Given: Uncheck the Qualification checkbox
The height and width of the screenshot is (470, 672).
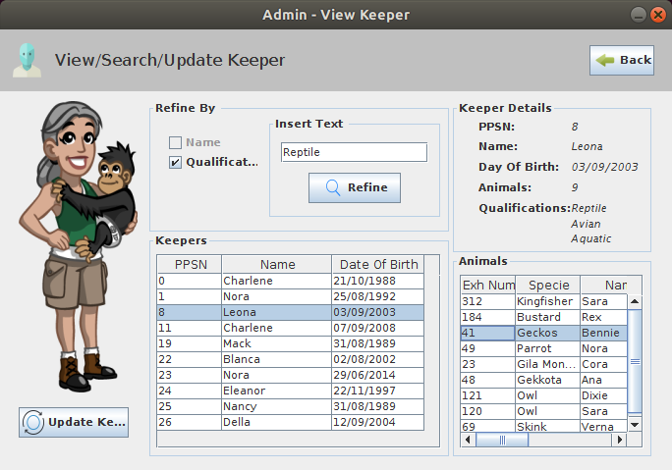Looking at the screenshot, I should (176, 162).
